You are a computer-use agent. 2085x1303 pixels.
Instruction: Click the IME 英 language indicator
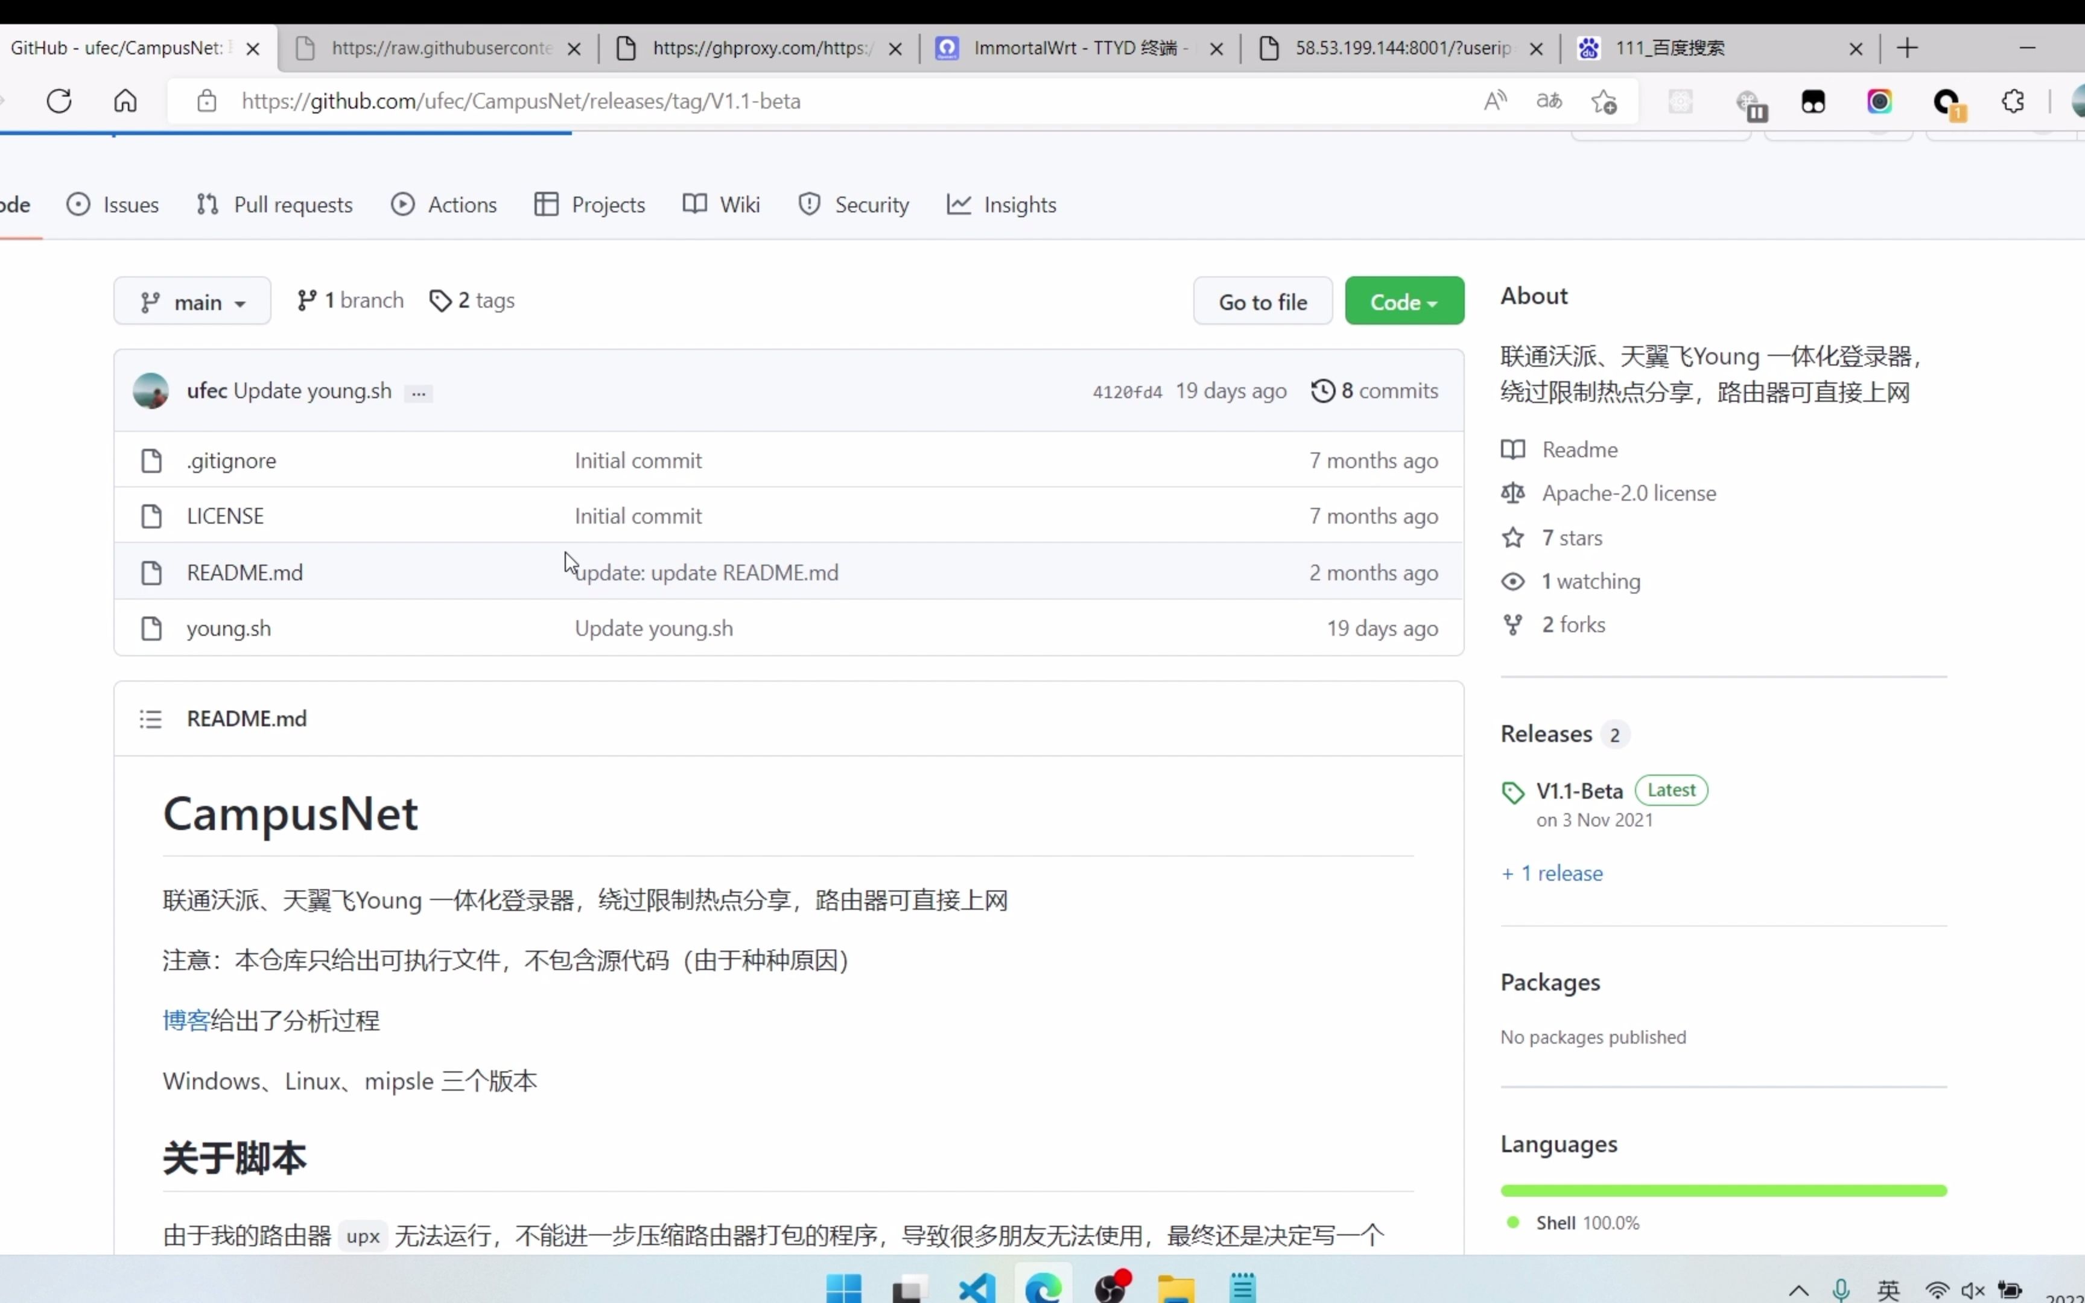1888,1290
